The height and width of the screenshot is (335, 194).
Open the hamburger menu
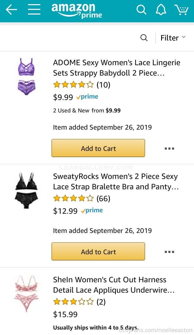coord(34,10)
